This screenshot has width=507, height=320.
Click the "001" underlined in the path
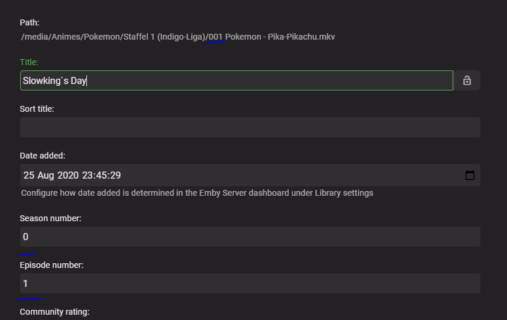tap(215, 37)
